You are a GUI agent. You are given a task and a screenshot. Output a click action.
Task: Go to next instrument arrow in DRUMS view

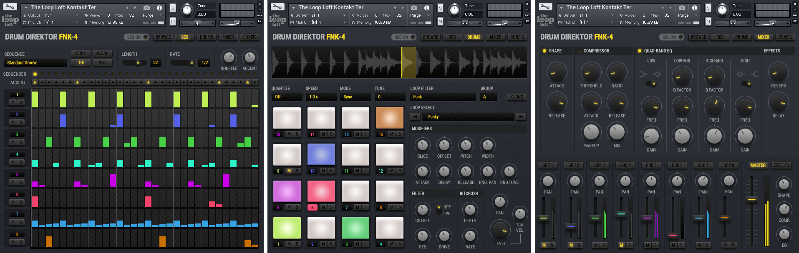click(x=402, y=7)
